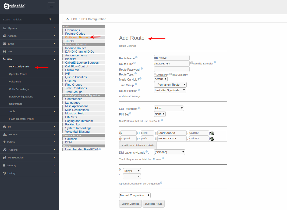This screenshot has height=210, width=287.
Task: Open Flash Operator Panel in sidebar
Action: point(21,119)
